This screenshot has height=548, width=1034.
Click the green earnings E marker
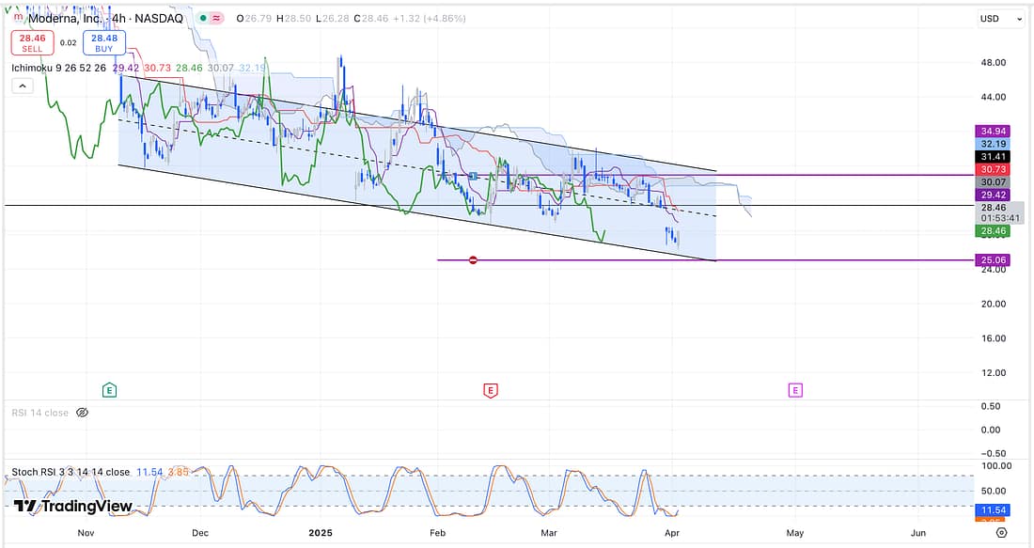110,389
